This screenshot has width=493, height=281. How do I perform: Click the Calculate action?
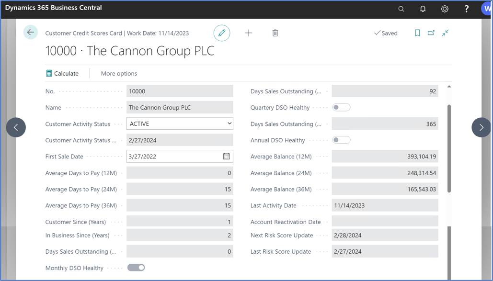coord(62,73)
